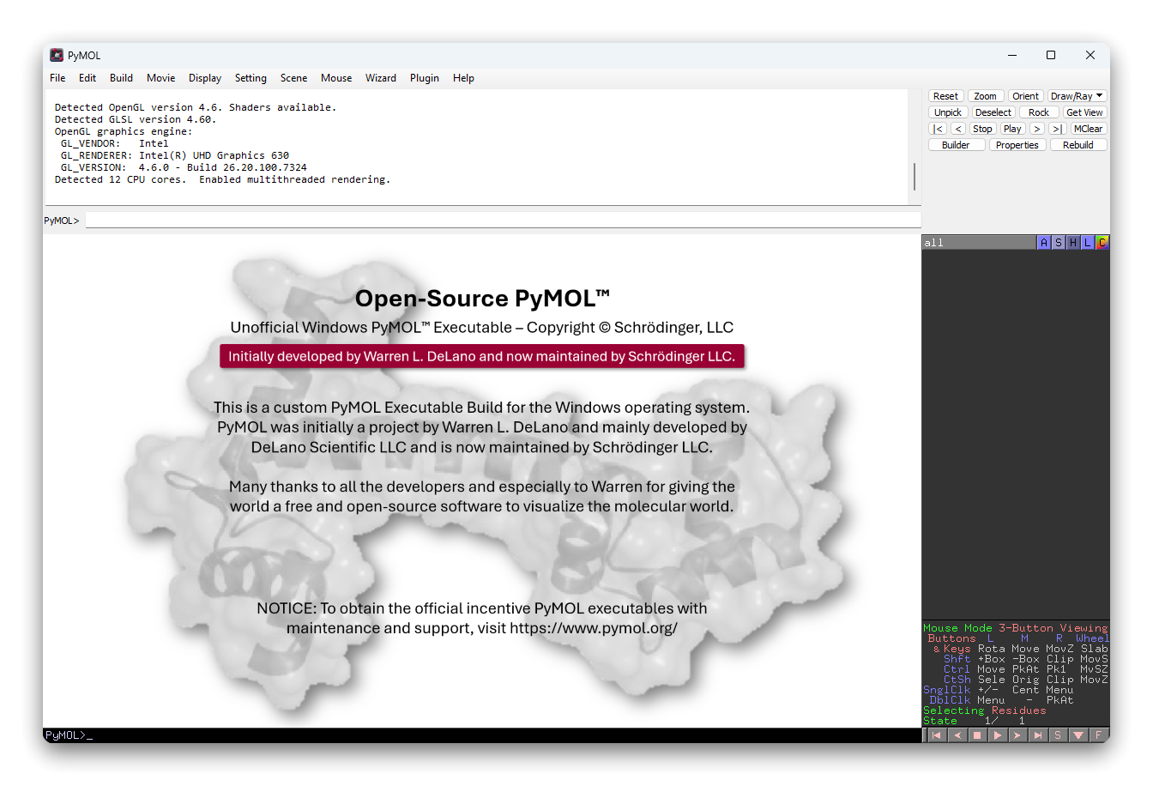Open the Setting menu
This screenshot has width=1153, height=786.
click(x=251, y=78)
